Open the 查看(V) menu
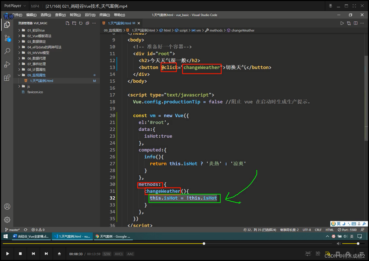The height and width of the screenshot is (261, 369). pyautogui.click(x=60, y=15)
